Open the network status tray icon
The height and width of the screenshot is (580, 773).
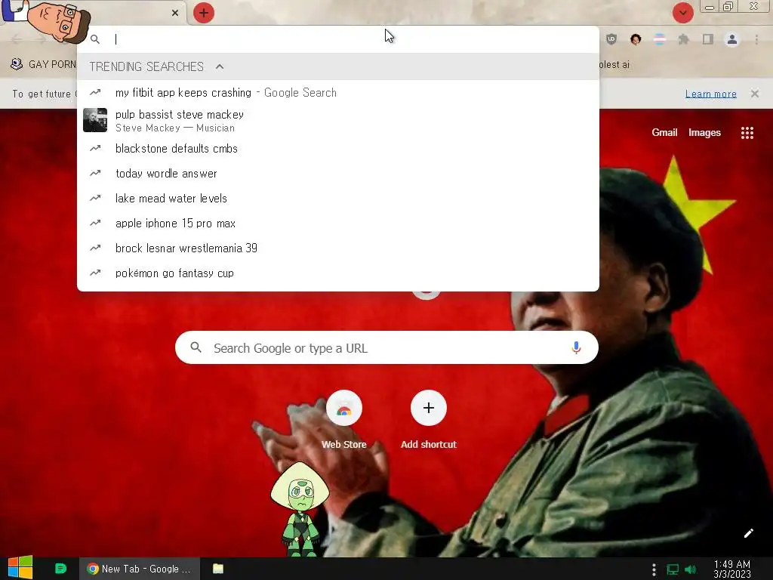(673, 569)
